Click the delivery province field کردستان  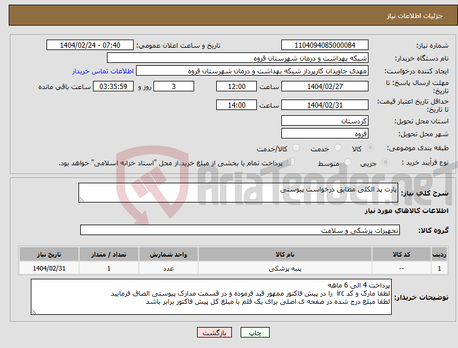(x=325, y=121)
